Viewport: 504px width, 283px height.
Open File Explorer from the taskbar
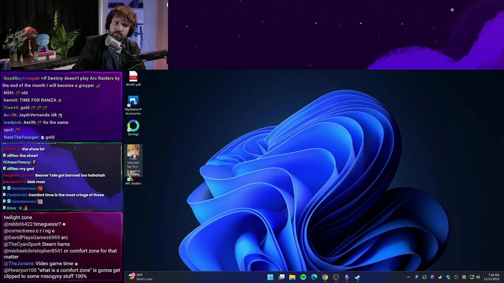click(x=292, y=277)
